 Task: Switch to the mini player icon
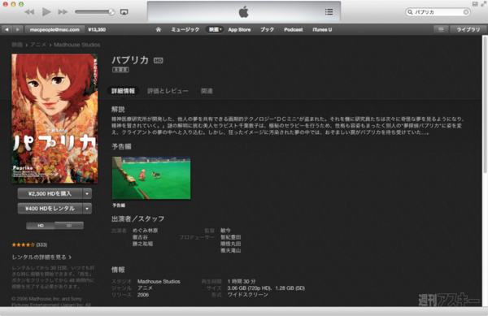coord(475,4)
